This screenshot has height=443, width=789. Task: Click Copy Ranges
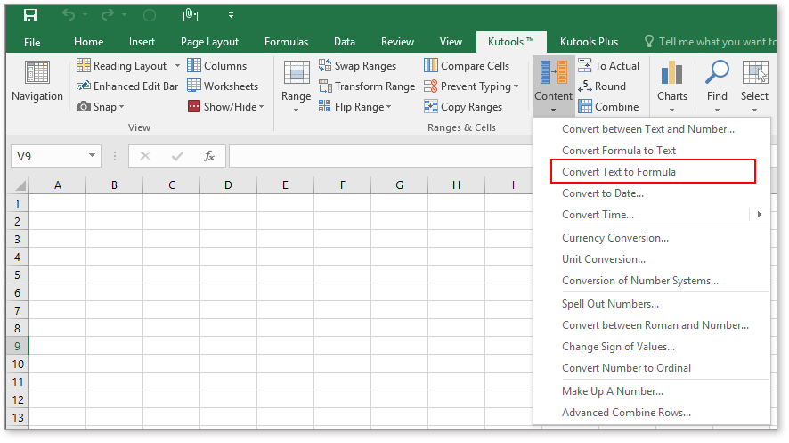click(463, 107)
